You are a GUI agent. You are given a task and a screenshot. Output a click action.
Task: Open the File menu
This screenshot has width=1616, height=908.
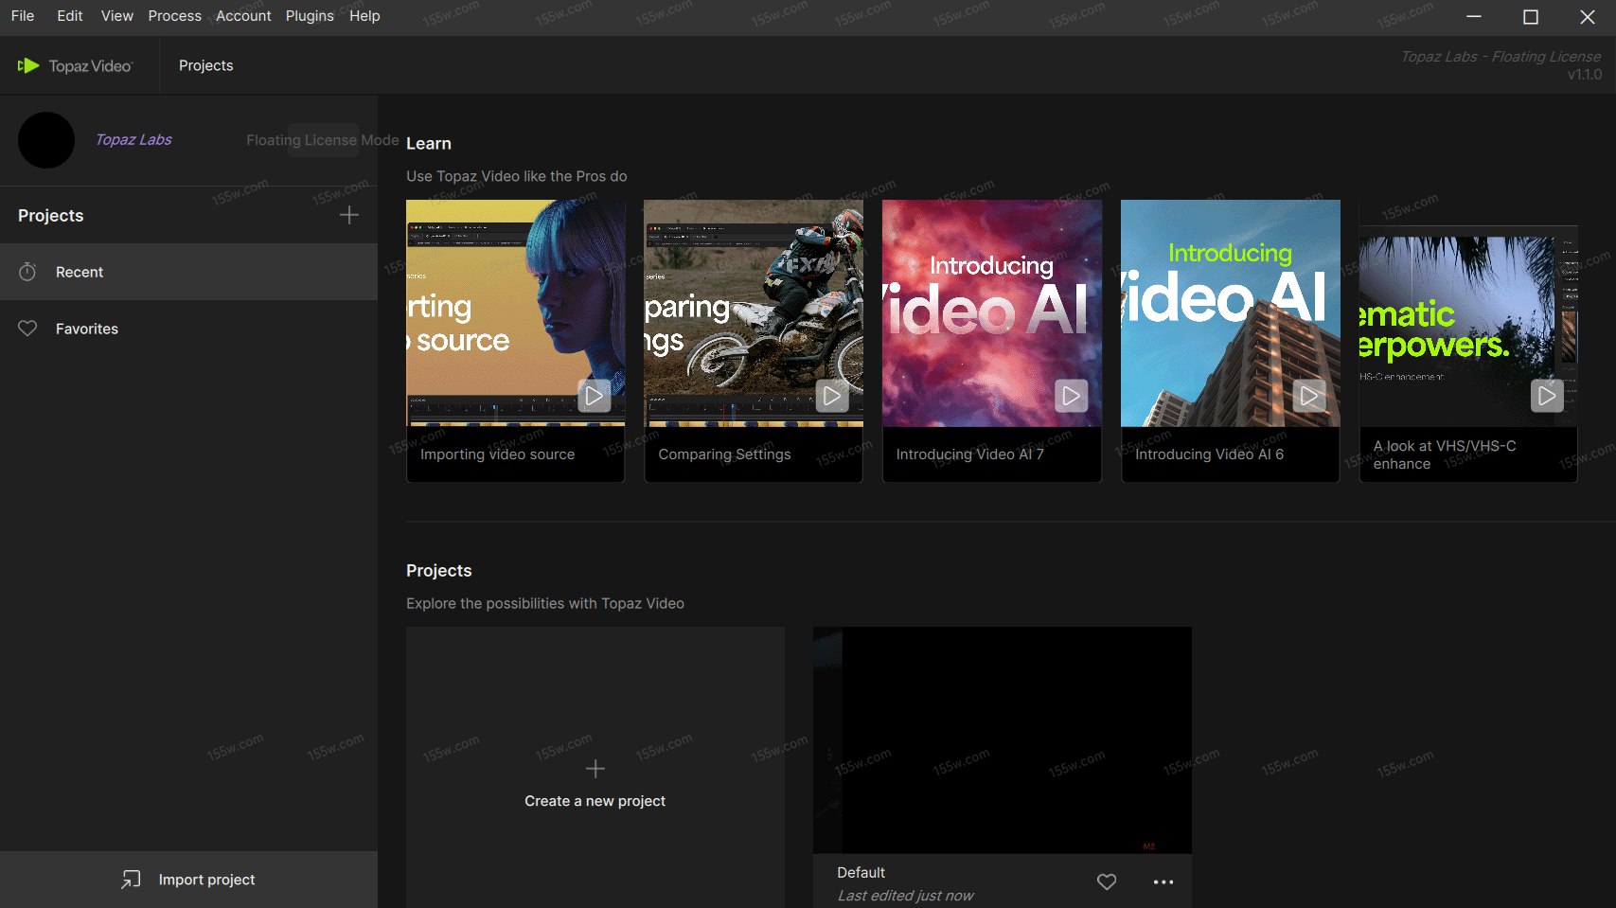point(23,16)
